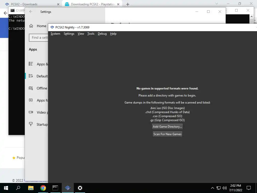Viewport: 257px width, 193px height.
Task: Open the Tools menu in PCSX2
Action: (91, 34)
